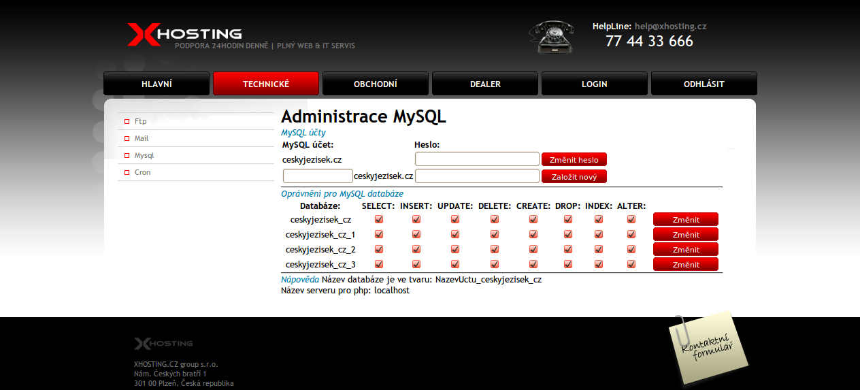Click Změnit for ceskyjezisek_cz
The height and width of the screenshot is (390, 860).
pyautogui.click(x=686, y=219)
